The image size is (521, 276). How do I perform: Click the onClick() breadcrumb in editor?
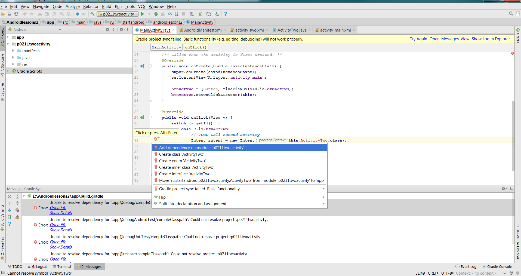196,47
